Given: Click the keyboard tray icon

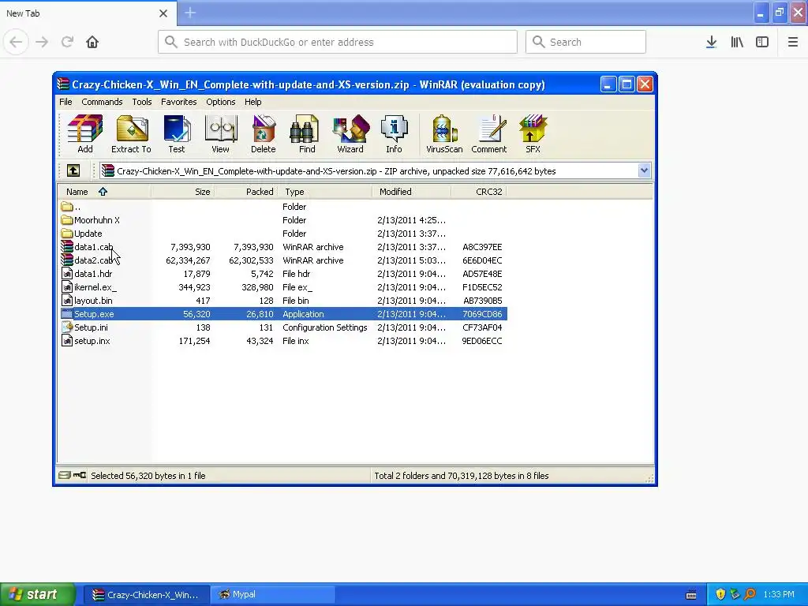Looking at the screenshot, I should point(691,595).
